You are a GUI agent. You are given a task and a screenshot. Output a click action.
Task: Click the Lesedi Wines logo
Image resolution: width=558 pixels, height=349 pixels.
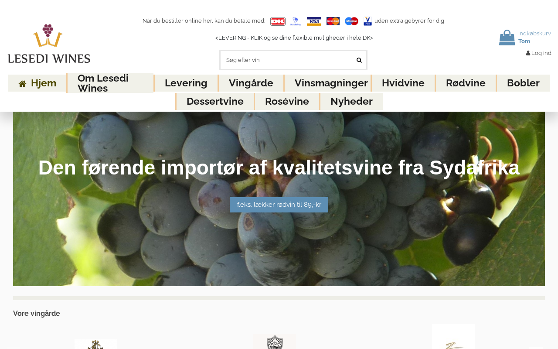click(49, 44)
